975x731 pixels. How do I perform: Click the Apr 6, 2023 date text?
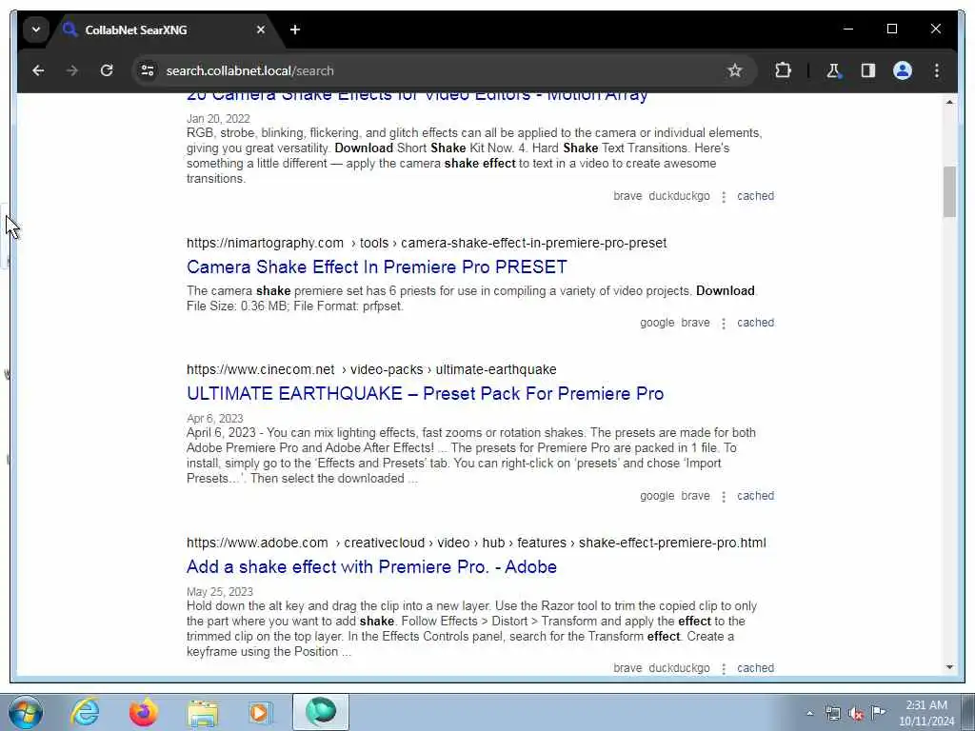pos(214,419)
